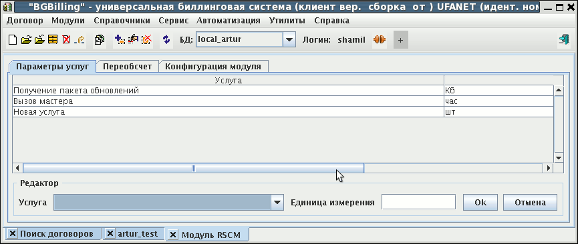Click the Единица измерения input field

coord(419,202)
